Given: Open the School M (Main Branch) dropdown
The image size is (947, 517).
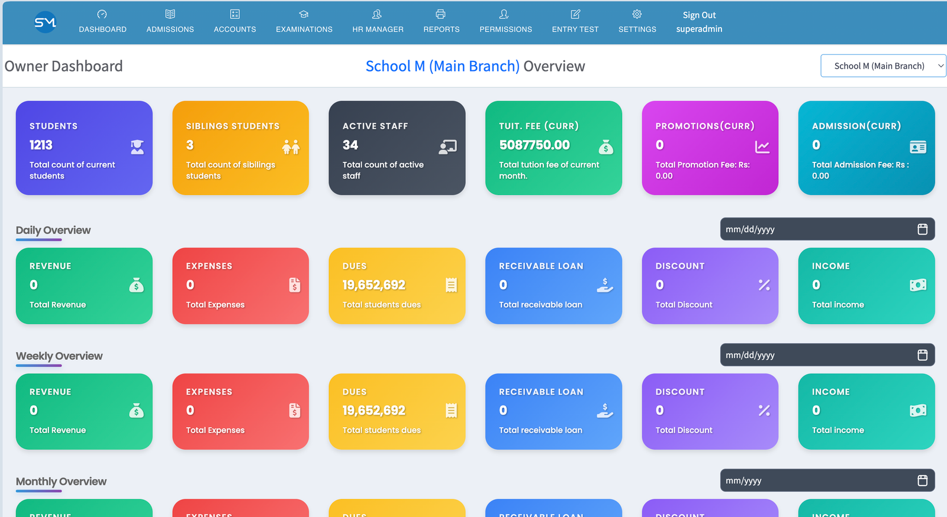Looking at the screenshot, I should (883, 66).
